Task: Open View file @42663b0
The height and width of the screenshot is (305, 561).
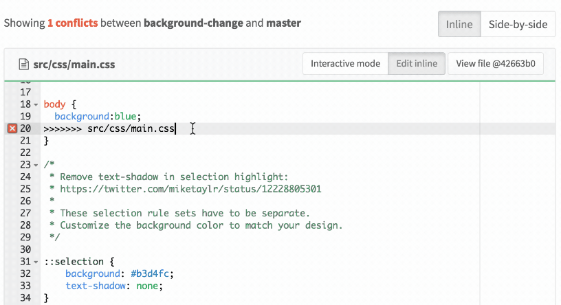Action: coord(495,64)
